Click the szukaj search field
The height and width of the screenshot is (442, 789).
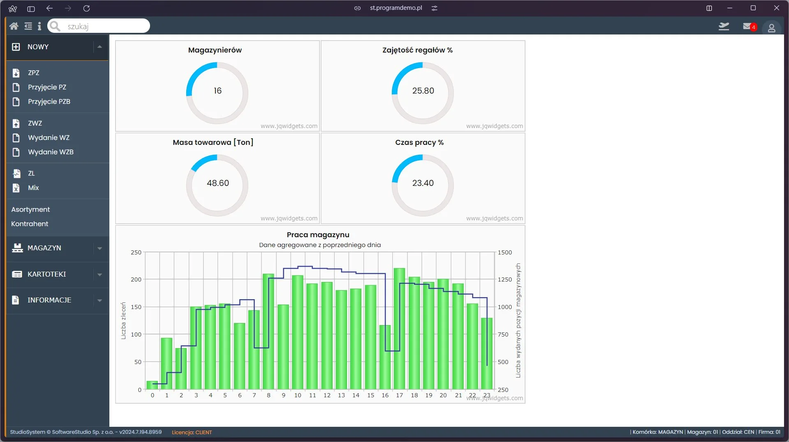99,26
